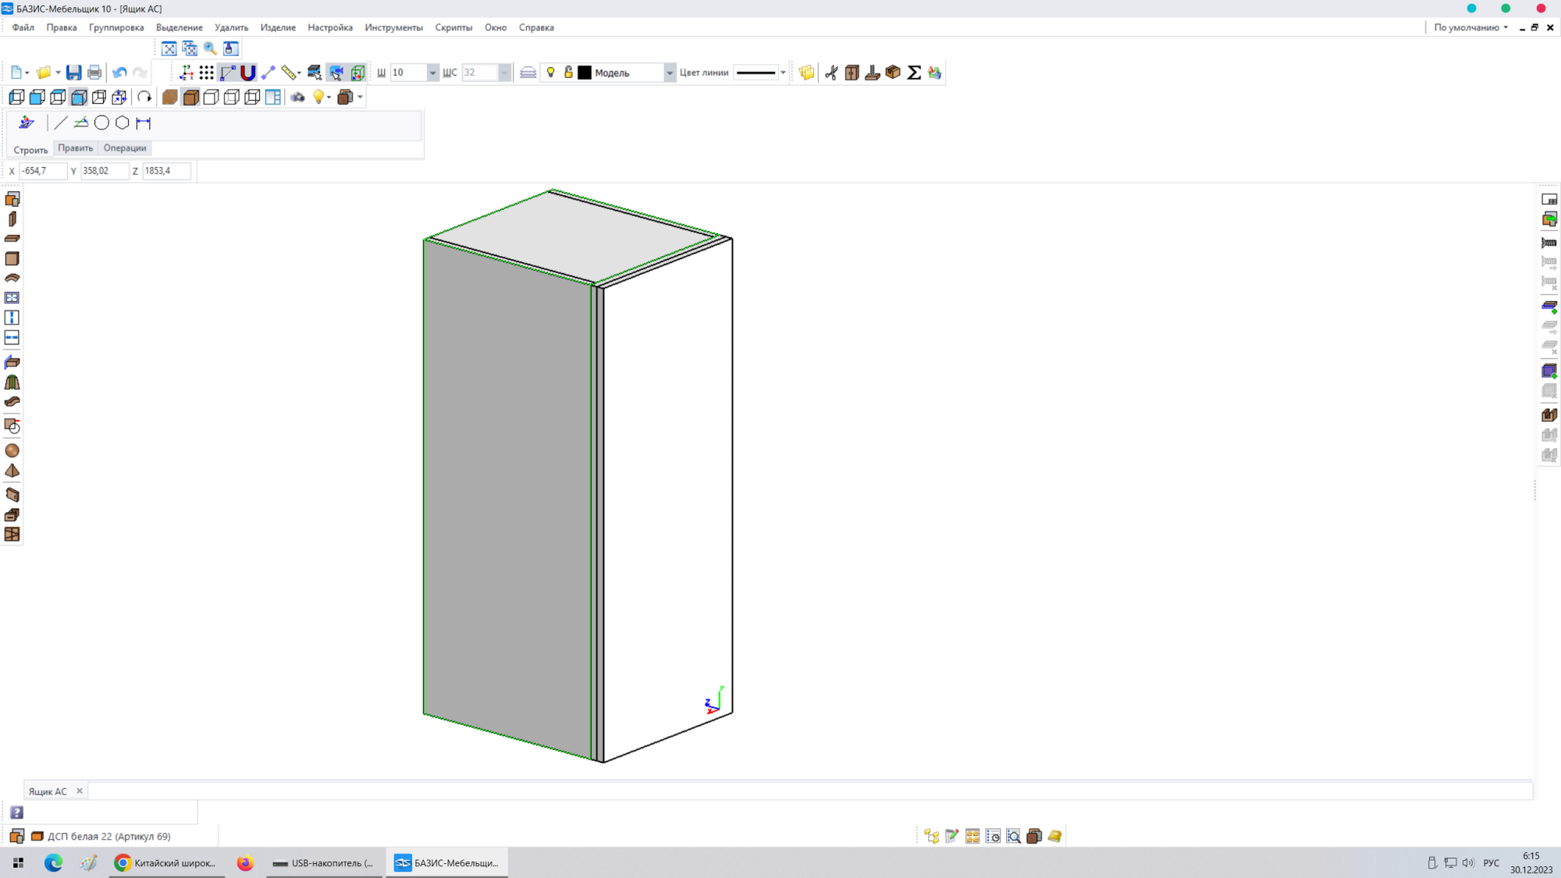
Task: Click the pyramid primitive tool
Action: 12,471
